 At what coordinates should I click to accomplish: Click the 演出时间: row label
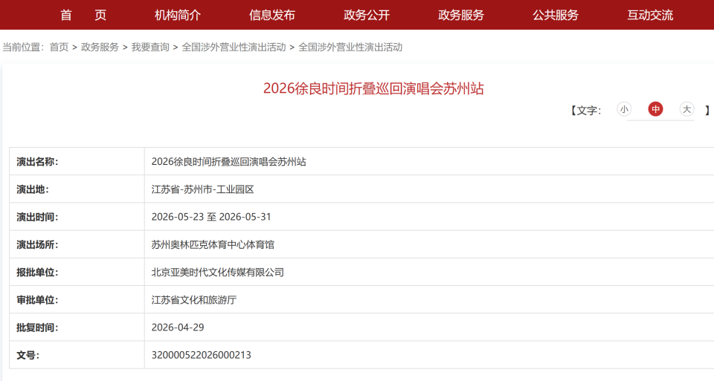coord(37,218)
